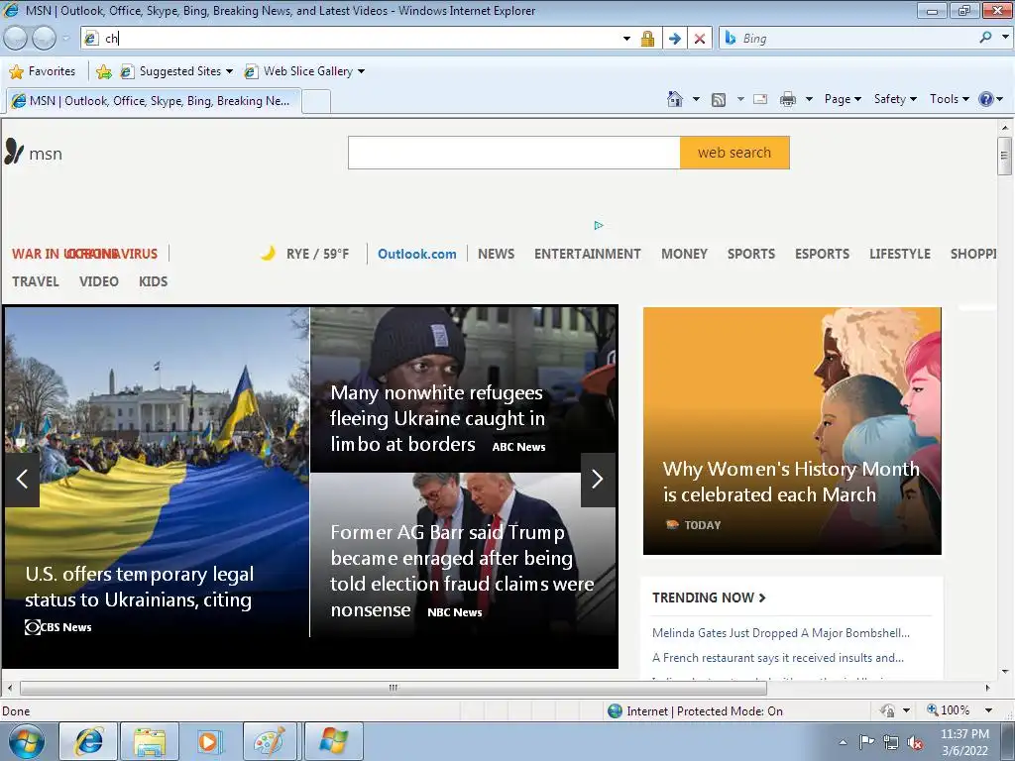Click the New Tab button
Viewport: 1015px width, 761px height.
pos(316,102)
